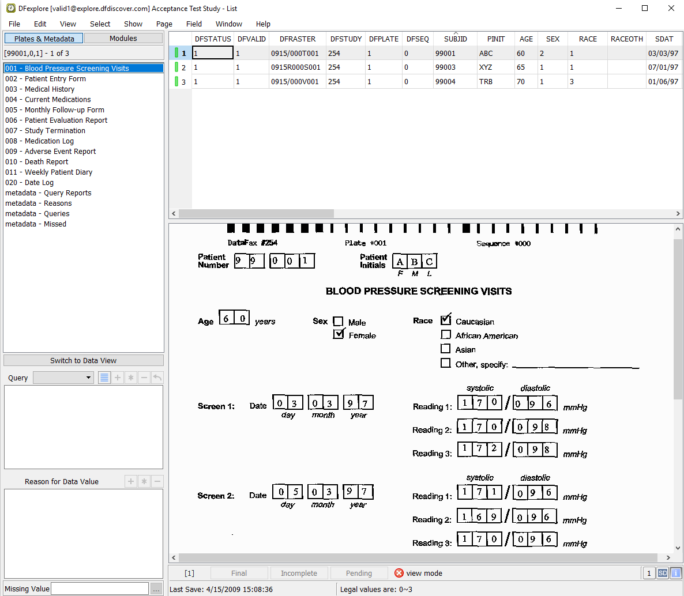Tick the Asian race checkbox
The image size is (684, 596).
tap(446, 349)
